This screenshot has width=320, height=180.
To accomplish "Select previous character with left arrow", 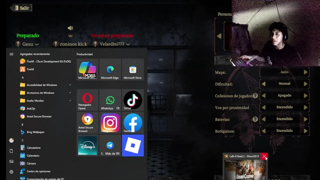I will click(219, 36).
